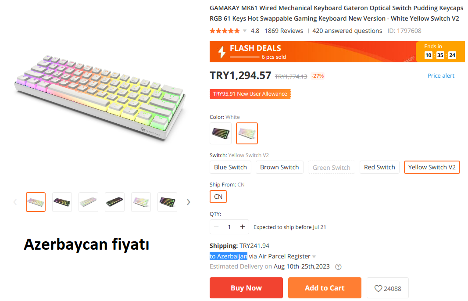Set up a Price alert
Screen dimensions: 468x301
tap(441, 75)
